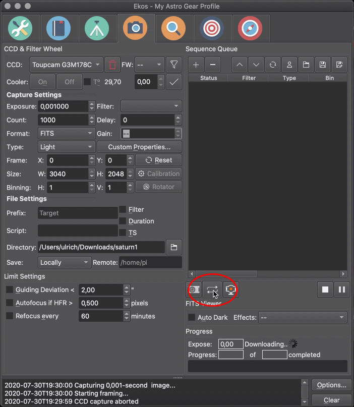Screen dimensions: 354x407
Task: Click the capture preview camera icon
Action: [x=194, y=289]
